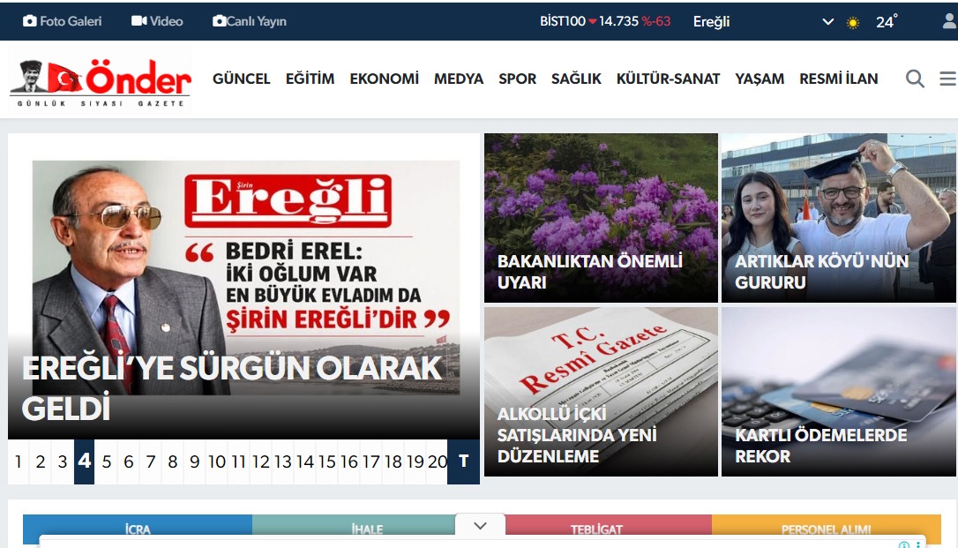The height and width of the screenshot is (548, 958).
Task: Go to slider page 19
Action: coord(415,462)
